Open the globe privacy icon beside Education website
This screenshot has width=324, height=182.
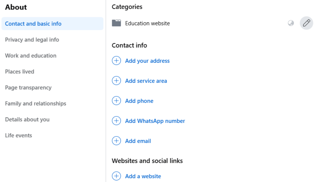[291, 23]
